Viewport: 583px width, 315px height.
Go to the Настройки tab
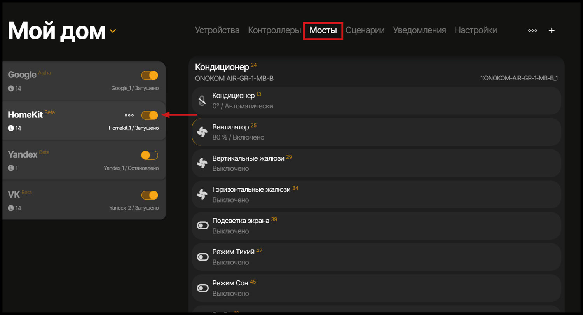[476, 30]
